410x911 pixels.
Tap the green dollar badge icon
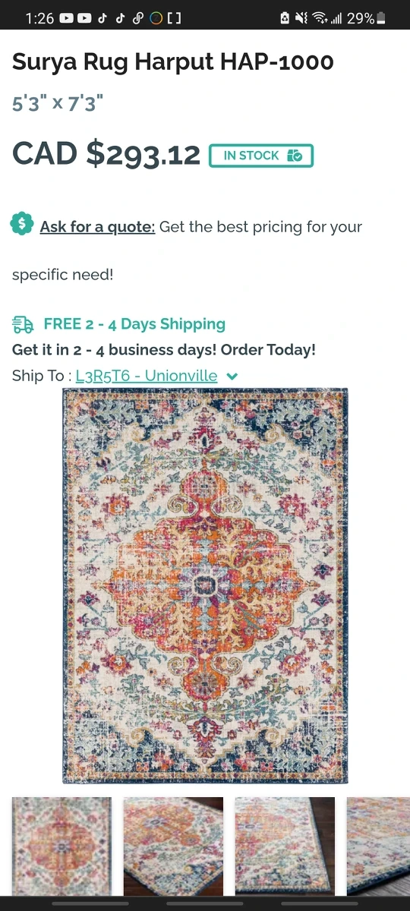(22, 224)
